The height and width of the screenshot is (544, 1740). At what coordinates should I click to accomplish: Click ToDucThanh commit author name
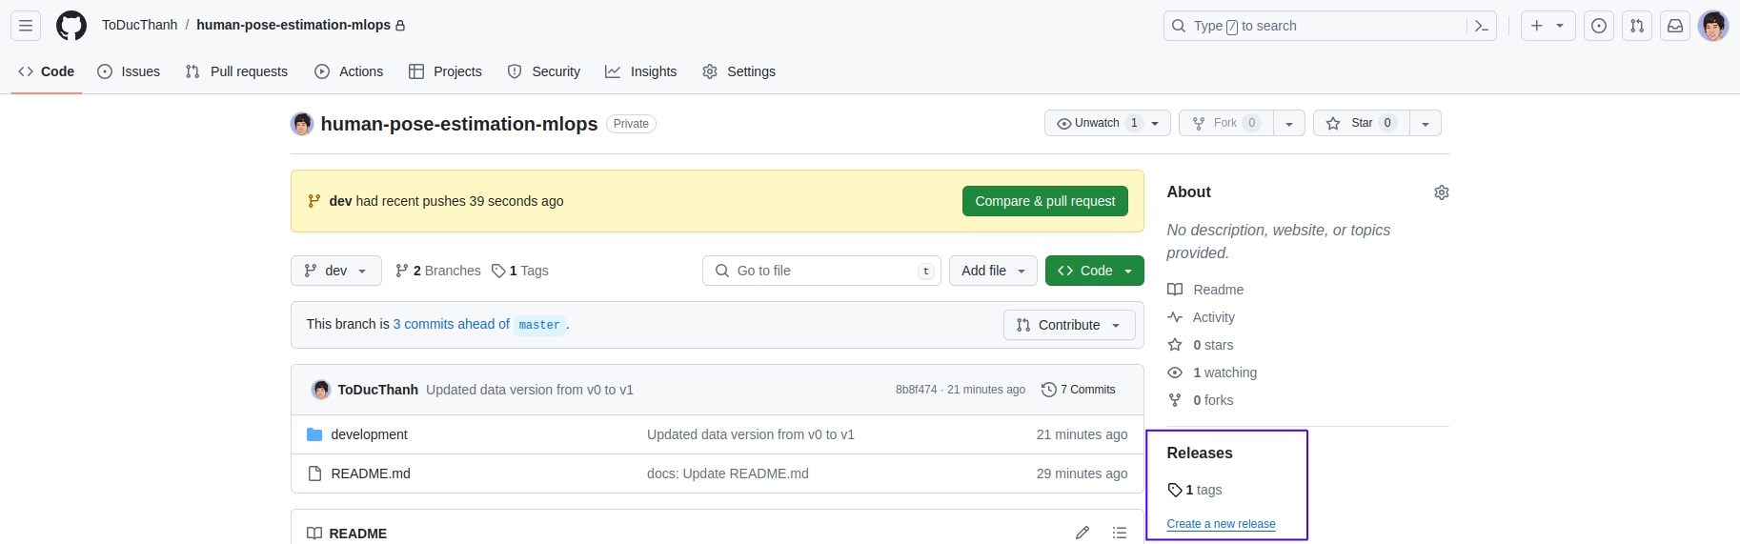pyautogui.click(x=378, y=390)
